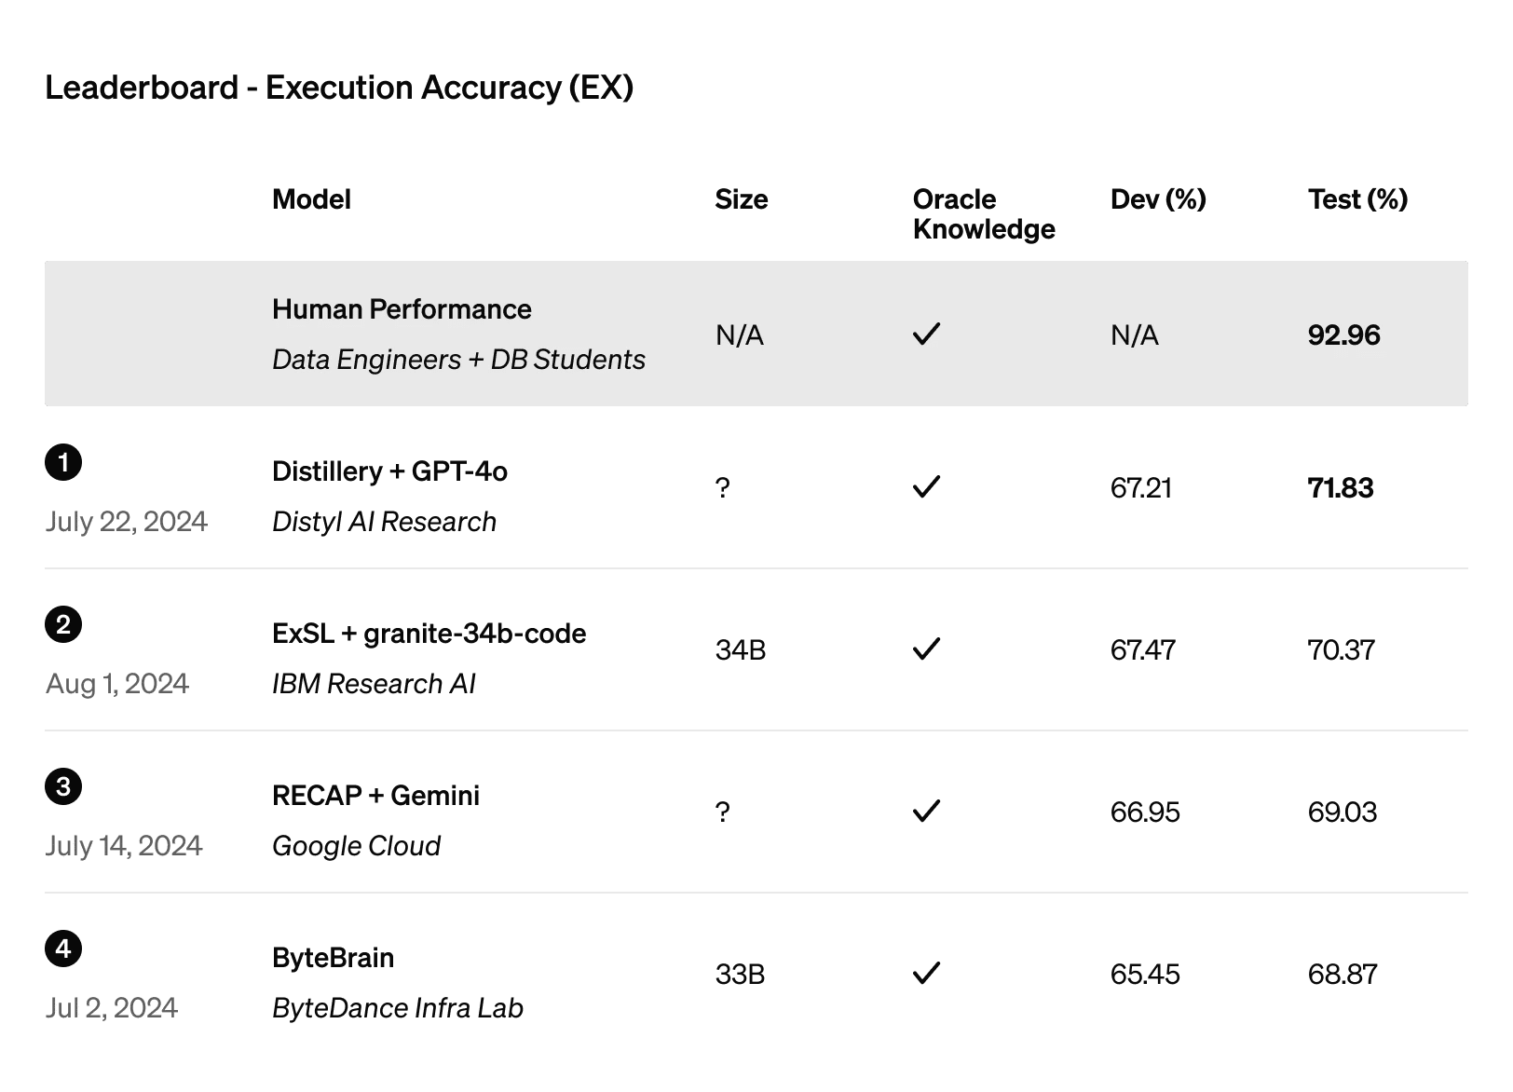Open the RECAP + Gemini model entry
The height and width of the screenshot is (1092, 1513).
pyautogui.click(x=375, y=797)
